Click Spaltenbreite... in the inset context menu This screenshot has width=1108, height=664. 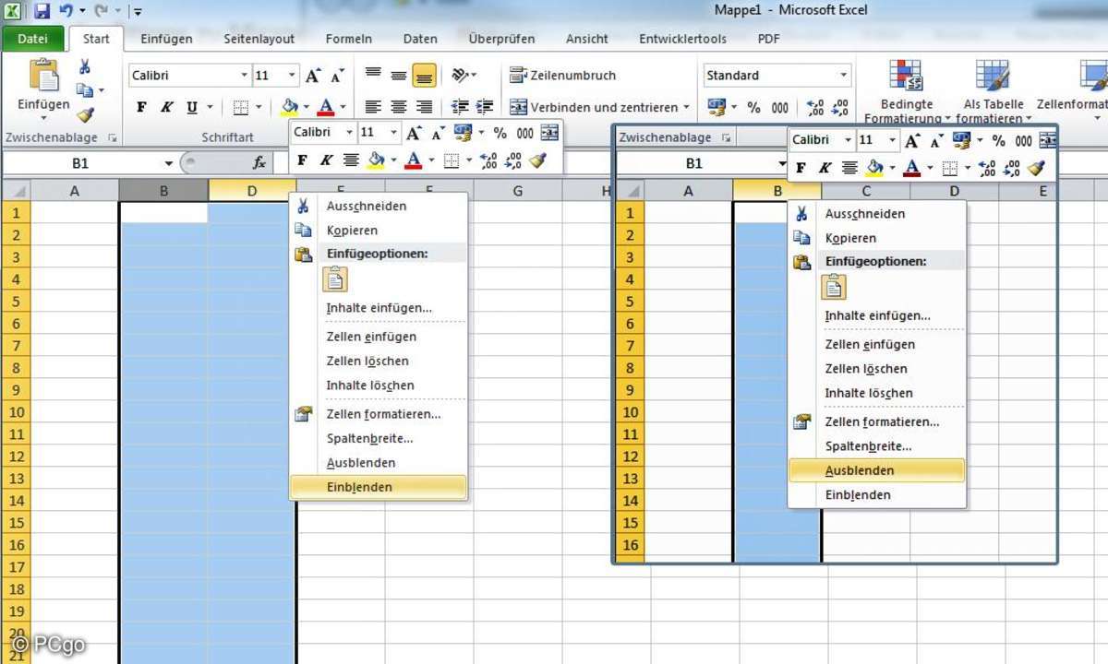pos(868,446)
